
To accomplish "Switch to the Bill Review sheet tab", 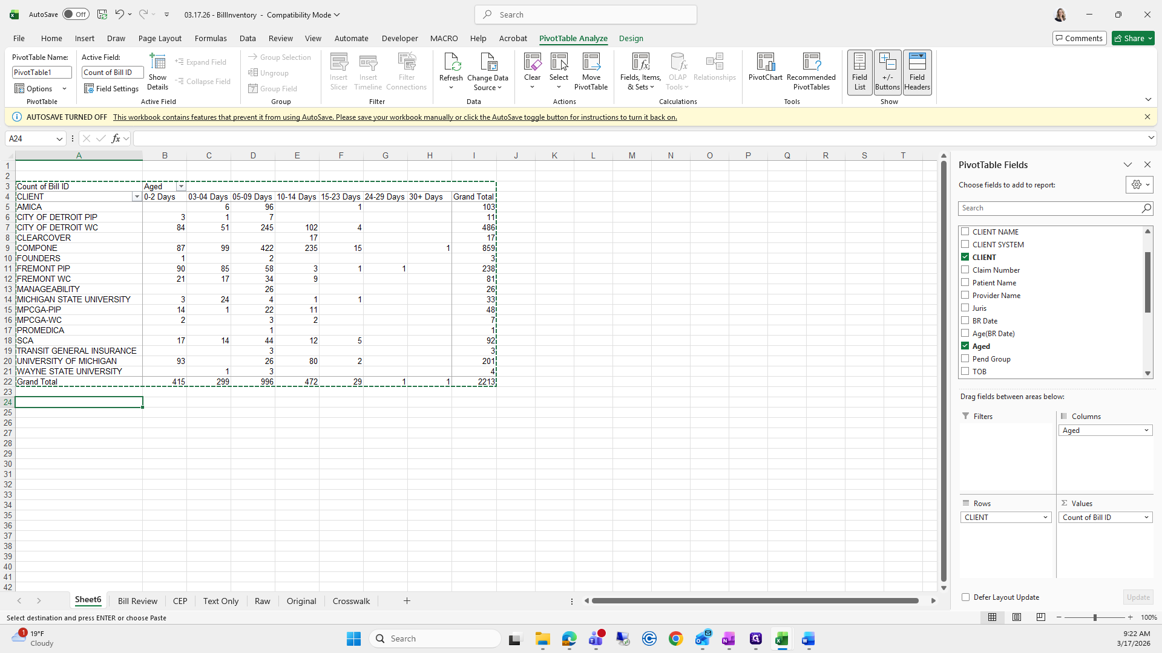I will pyautogui.click(x=137, y=601).
